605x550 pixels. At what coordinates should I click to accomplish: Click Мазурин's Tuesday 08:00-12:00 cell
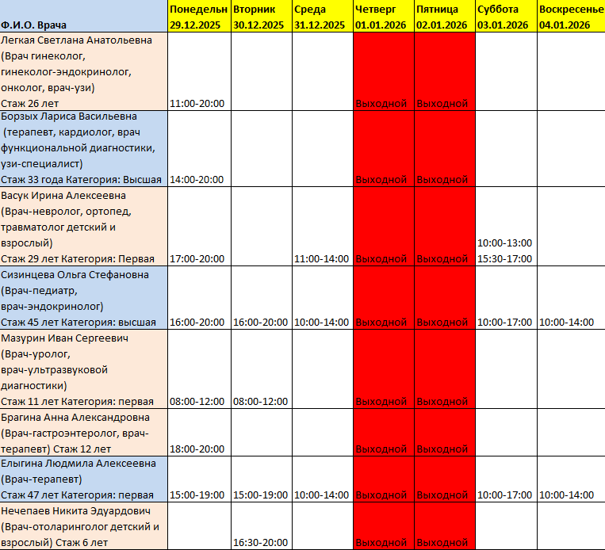click(x=261, y=401)
